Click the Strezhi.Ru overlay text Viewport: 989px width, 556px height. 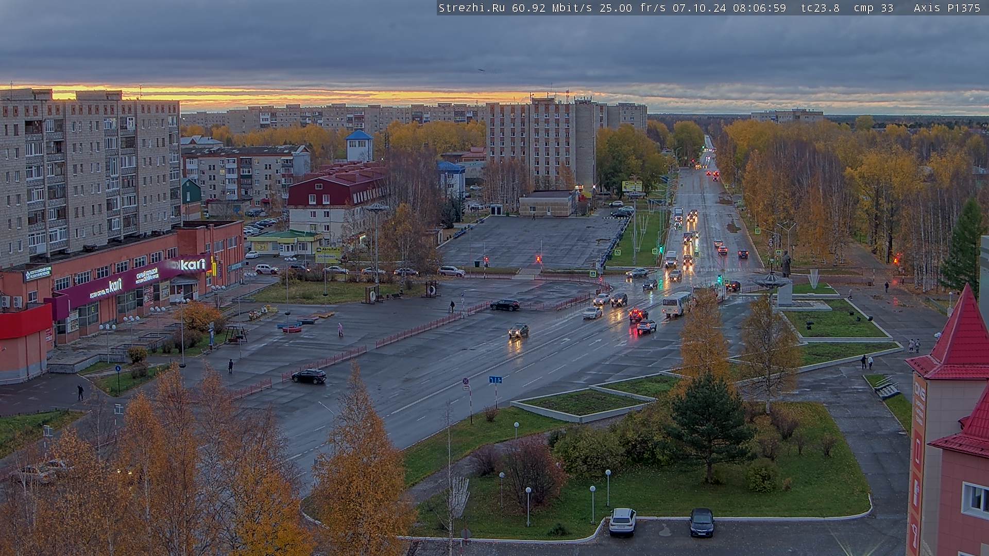pos(472,8)
